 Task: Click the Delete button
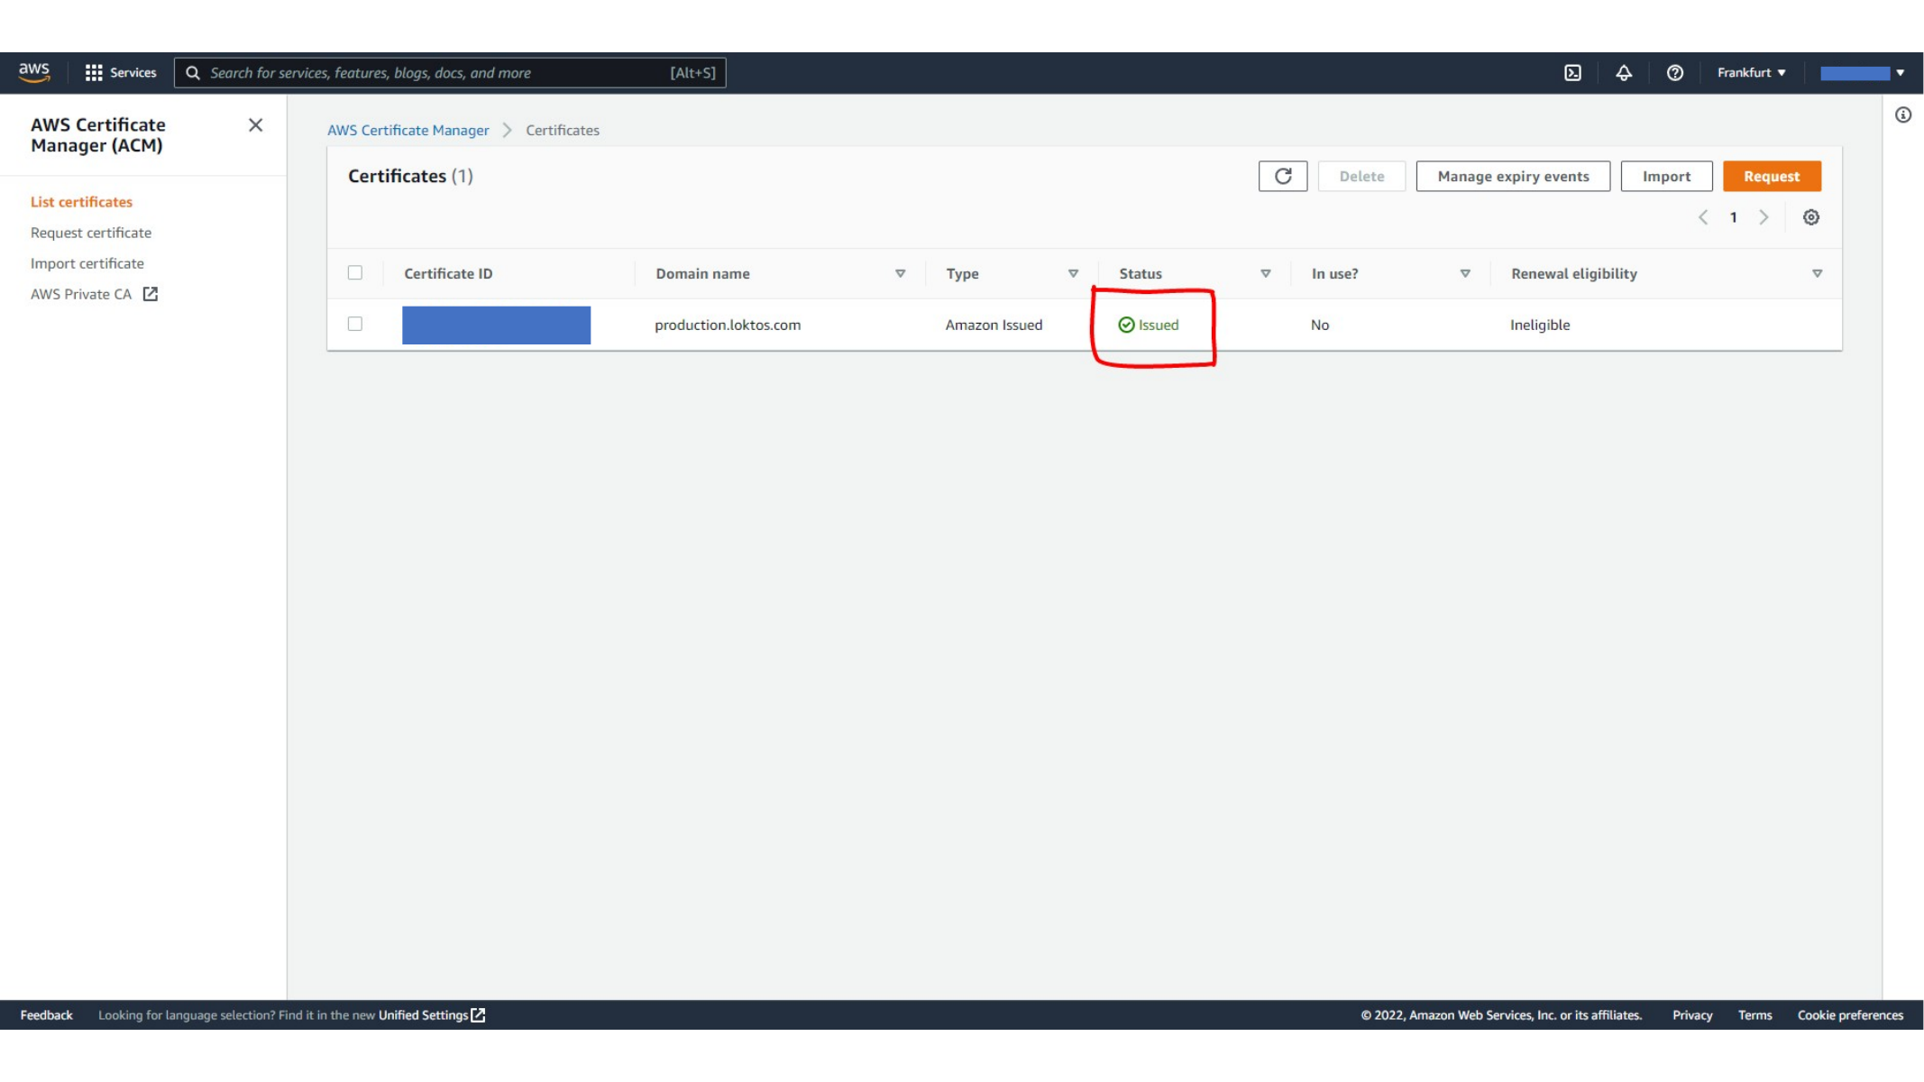coord(1361,177)
